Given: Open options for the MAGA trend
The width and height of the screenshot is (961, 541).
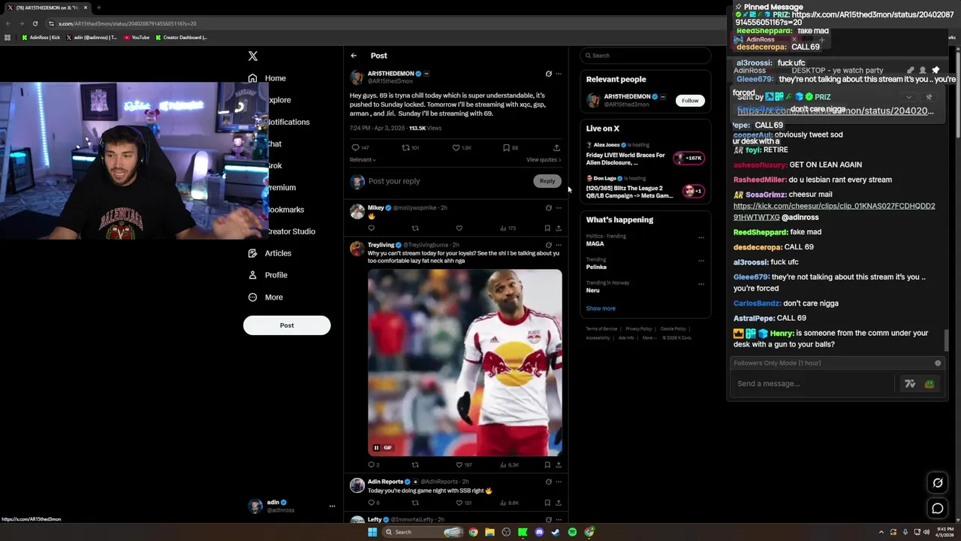Looking at the screenshot, I should point(701,237).
